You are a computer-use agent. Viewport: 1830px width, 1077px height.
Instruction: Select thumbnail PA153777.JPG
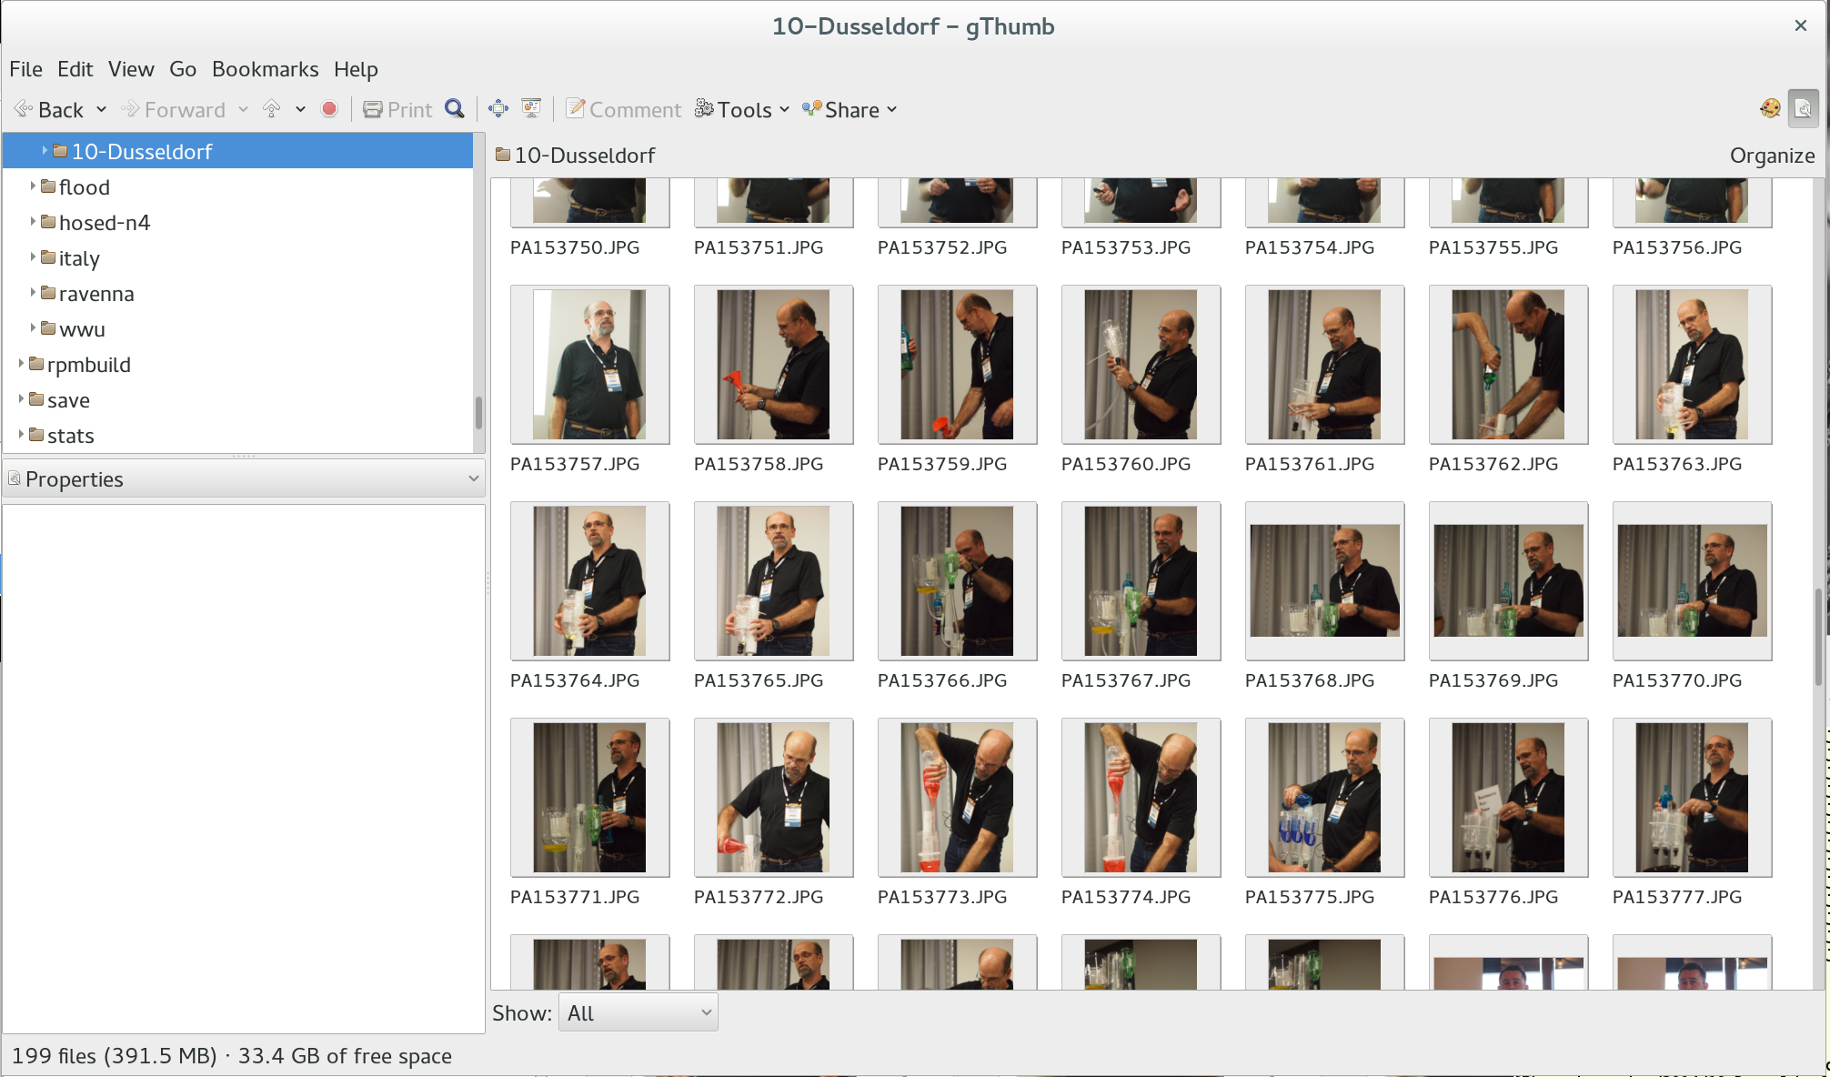point(1692,798)
